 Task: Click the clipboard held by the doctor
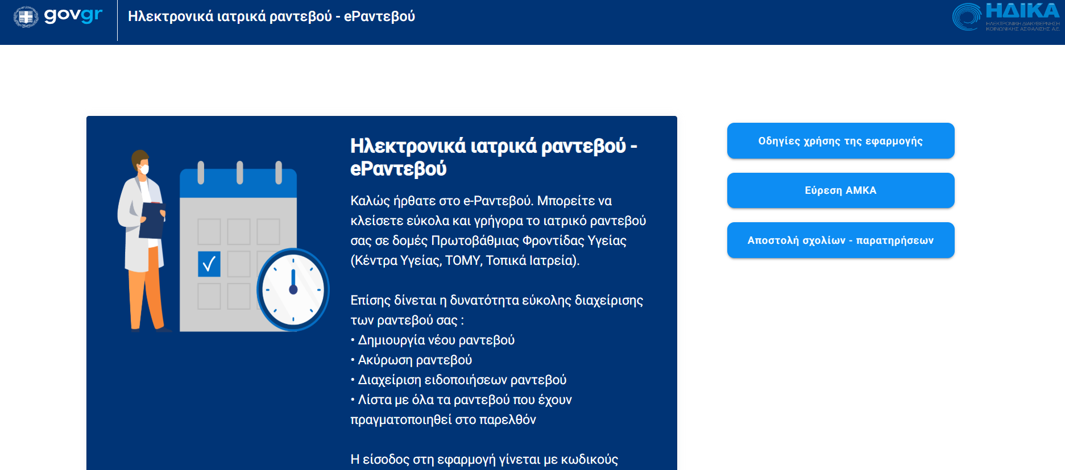tap(152, 221)
